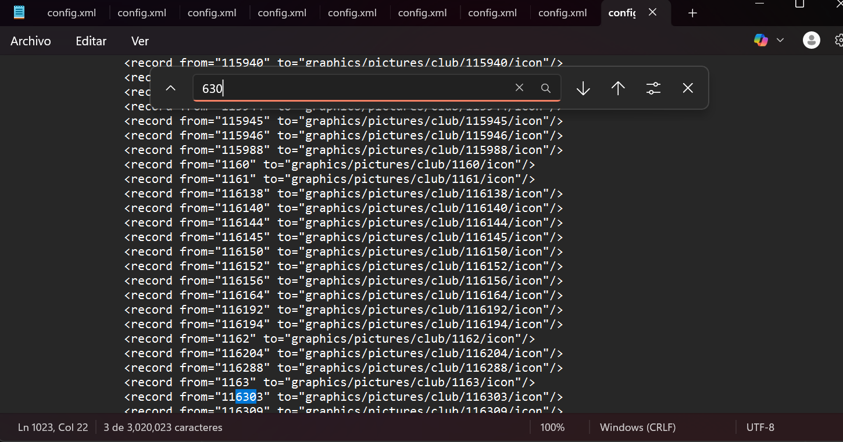
Task: Click the 3 de 3,020,023 caracteres count
Action: coord(163,427)
